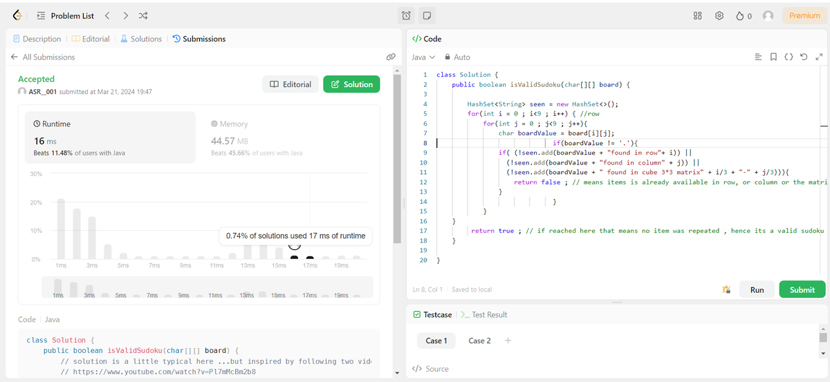Open the Testcase tab
The image size is (830, 382).
[x=432, y=314]
